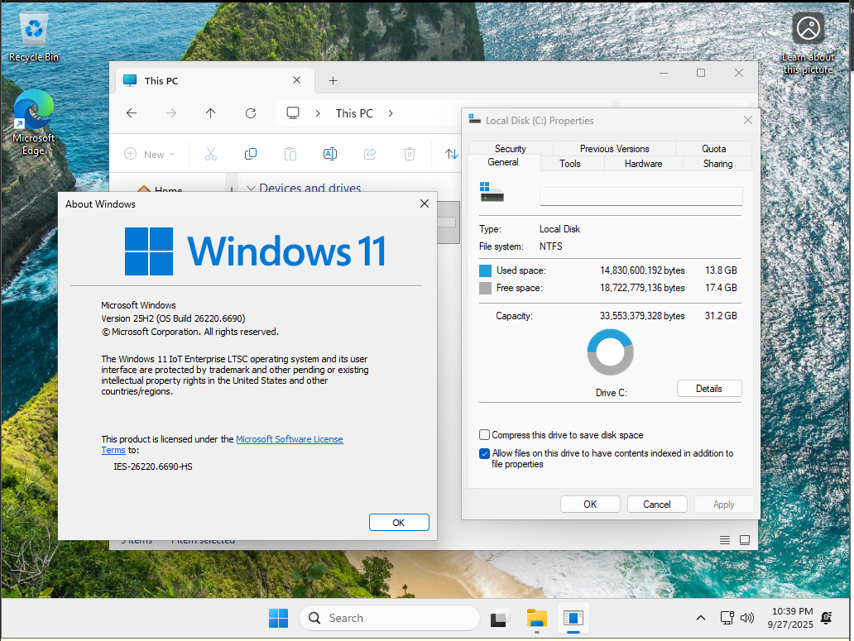Open network status tray icon
The height and width of the screenshot is (641, 854).
click(727, 618)
